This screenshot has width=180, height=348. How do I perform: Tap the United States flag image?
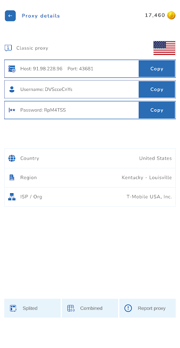pyautogui.click(x=164, y=48)
